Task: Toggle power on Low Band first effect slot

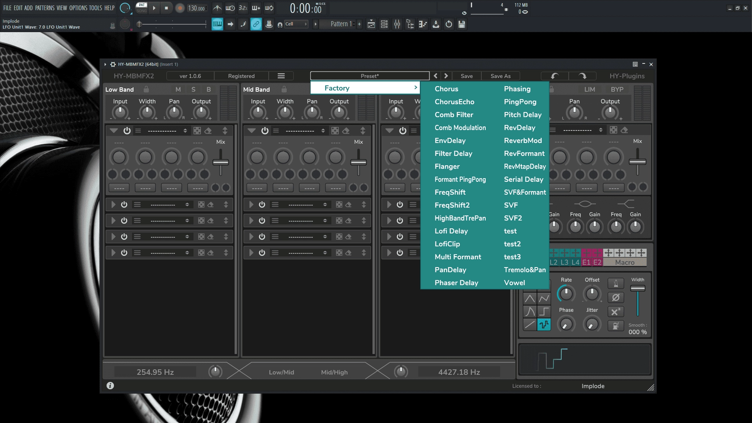Action: tap(127, 130)
